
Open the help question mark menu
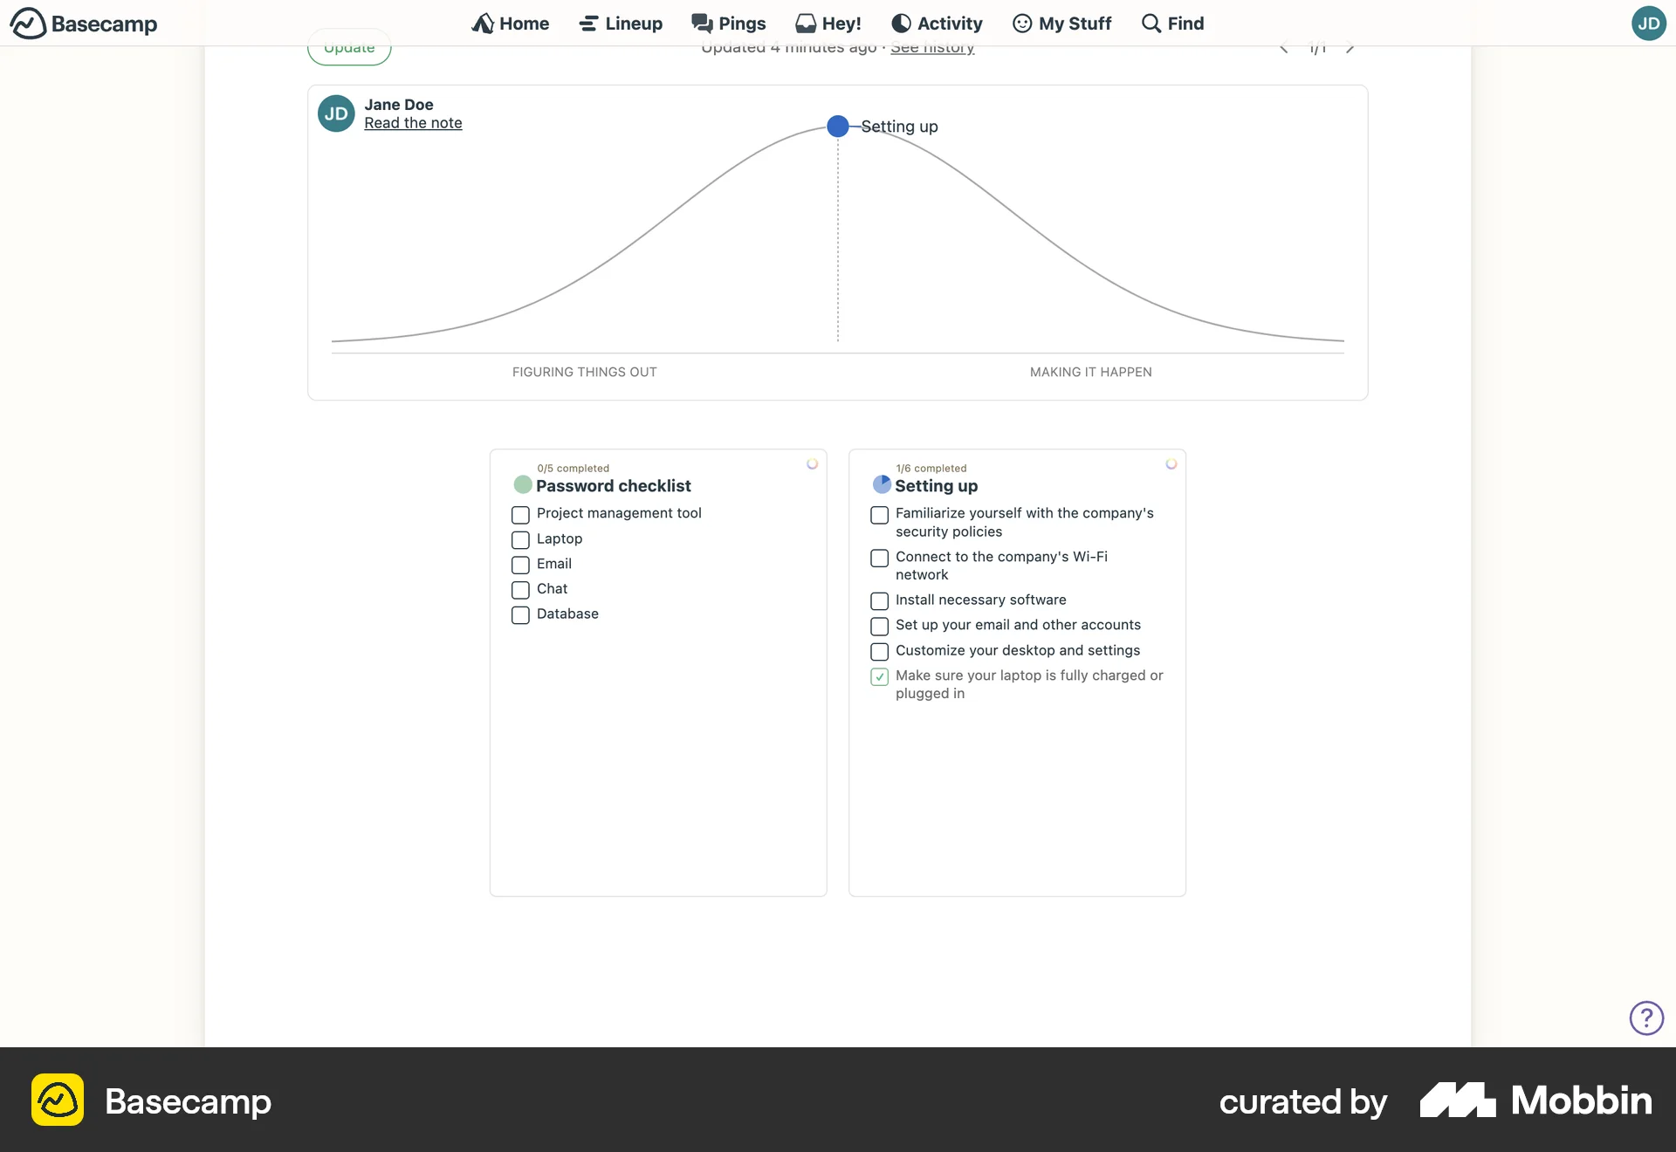tap(1646, 1018)
